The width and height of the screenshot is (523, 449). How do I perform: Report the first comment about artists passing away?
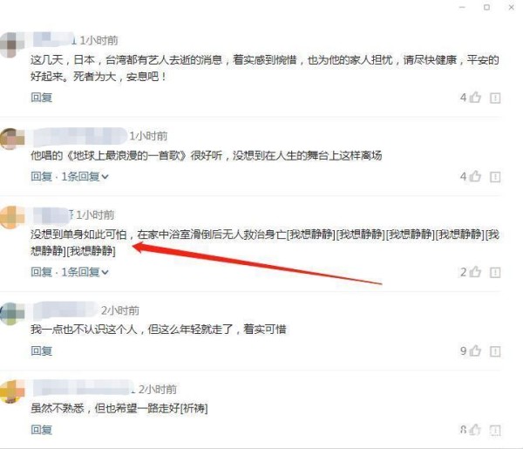pyautogui.click(x=495, y=98)
